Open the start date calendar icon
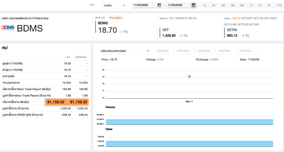284x152 pixels. [159, 5]
